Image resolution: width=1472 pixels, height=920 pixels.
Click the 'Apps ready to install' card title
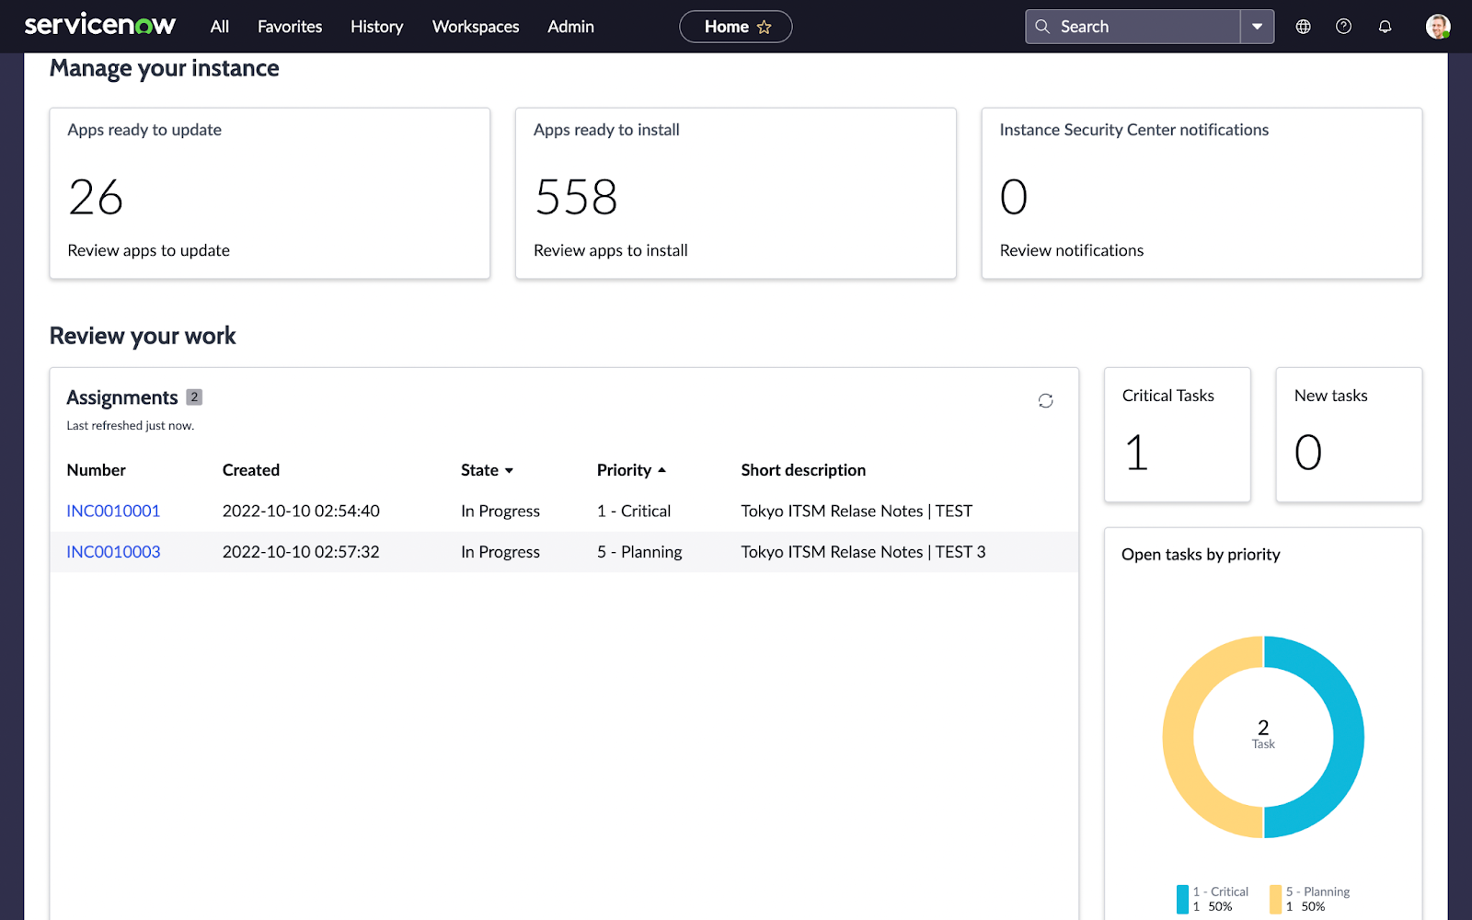click(606, 130)
